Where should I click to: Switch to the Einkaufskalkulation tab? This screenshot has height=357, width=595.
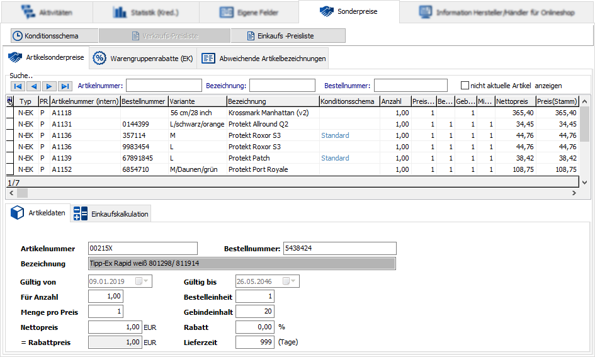111,214
